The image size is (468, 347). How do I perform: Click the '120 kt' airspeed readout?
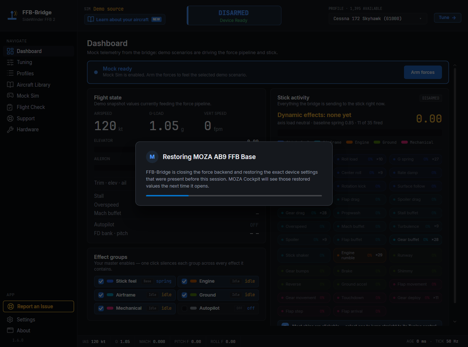pos(108,126)
